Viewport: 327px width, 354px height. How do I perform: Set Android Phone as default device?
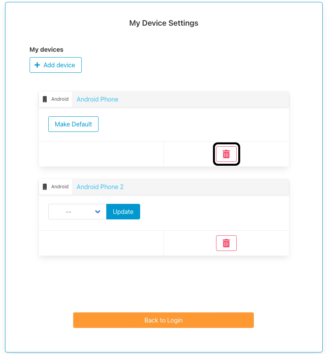(73, 124)
